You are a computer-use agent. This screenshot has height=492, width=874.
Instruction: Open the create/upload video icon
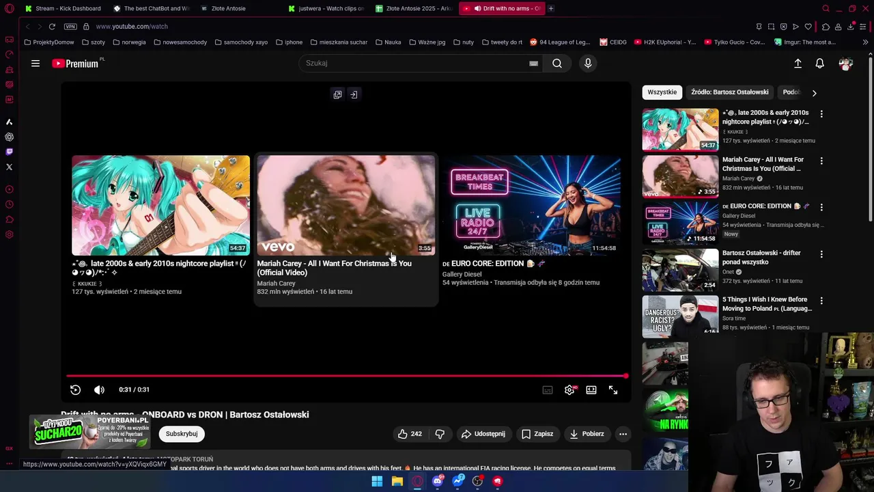point(798,64)
